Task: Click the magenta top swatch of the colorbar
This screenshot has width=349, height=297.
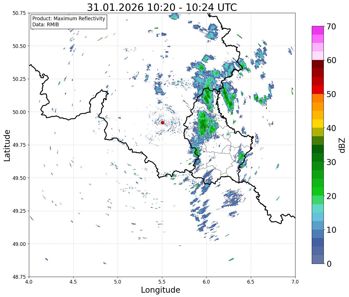Action: pyautogui.click(x=318, y=30)
